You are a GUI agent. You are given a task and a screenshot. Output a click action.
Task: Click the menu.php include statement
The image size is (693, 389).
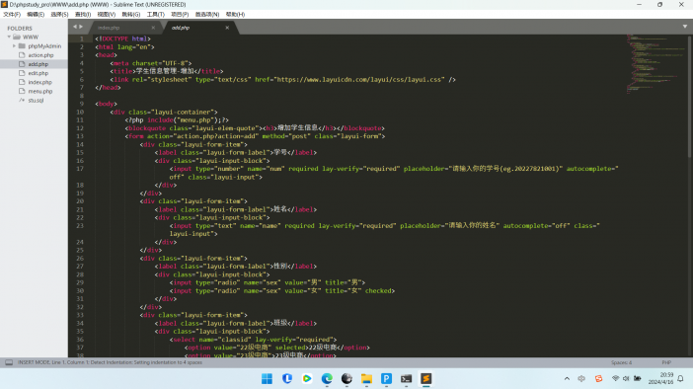click(177, 119)
